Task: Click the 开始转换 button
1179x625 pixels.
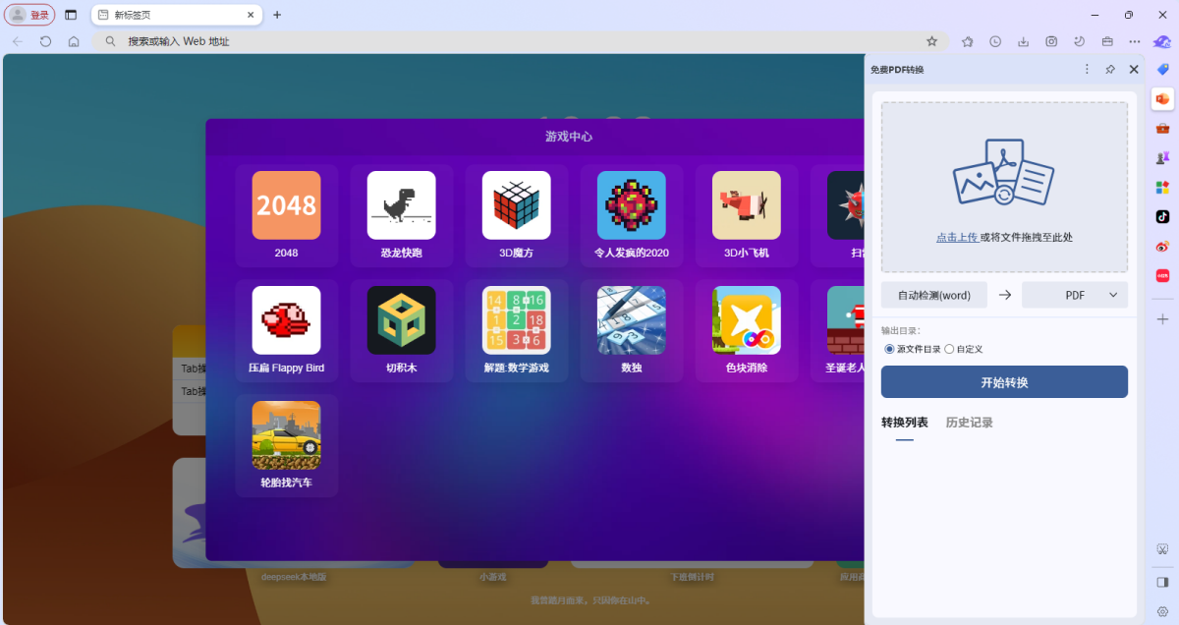Action: pyautogui.click(x=1004, y=382)
